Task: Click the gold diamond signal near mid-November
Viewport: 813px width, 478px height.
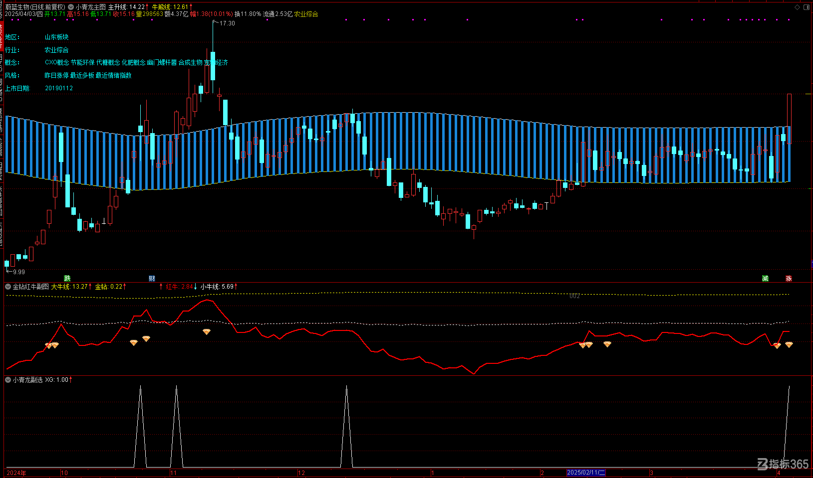Action: pos(207,332)
